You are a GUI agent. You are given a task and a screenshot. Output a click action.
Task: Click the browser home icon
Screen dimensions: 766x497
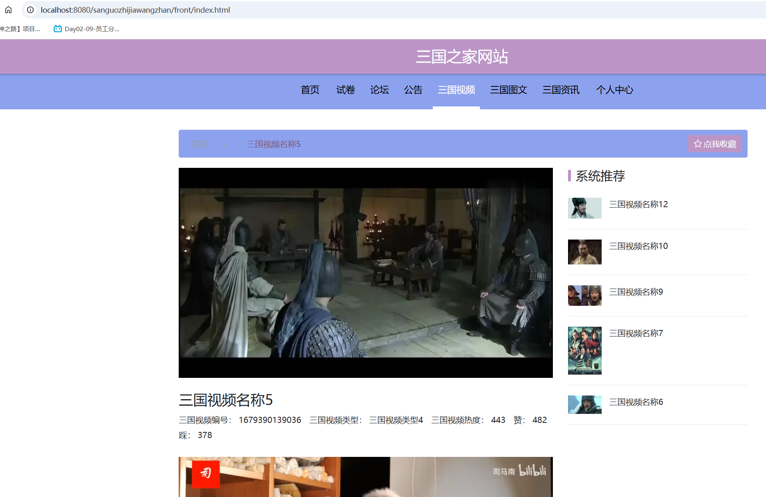click(x=8, y=10)
